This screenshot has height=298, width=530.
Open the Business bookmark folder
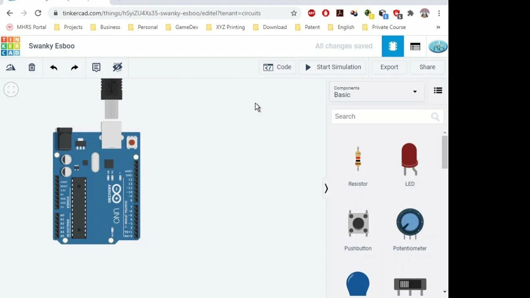(105, 27)
